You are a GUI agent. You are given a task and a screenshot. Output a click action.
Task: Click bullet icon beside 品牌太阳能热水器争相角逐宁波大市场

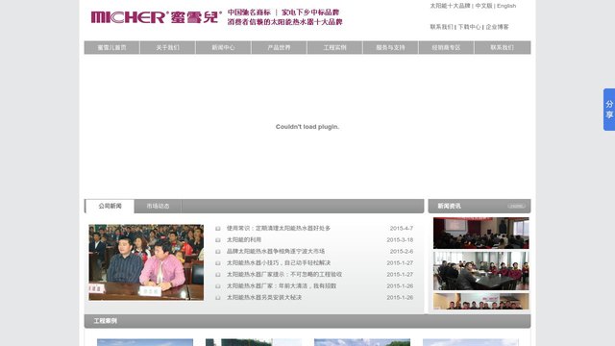point(218,252)
